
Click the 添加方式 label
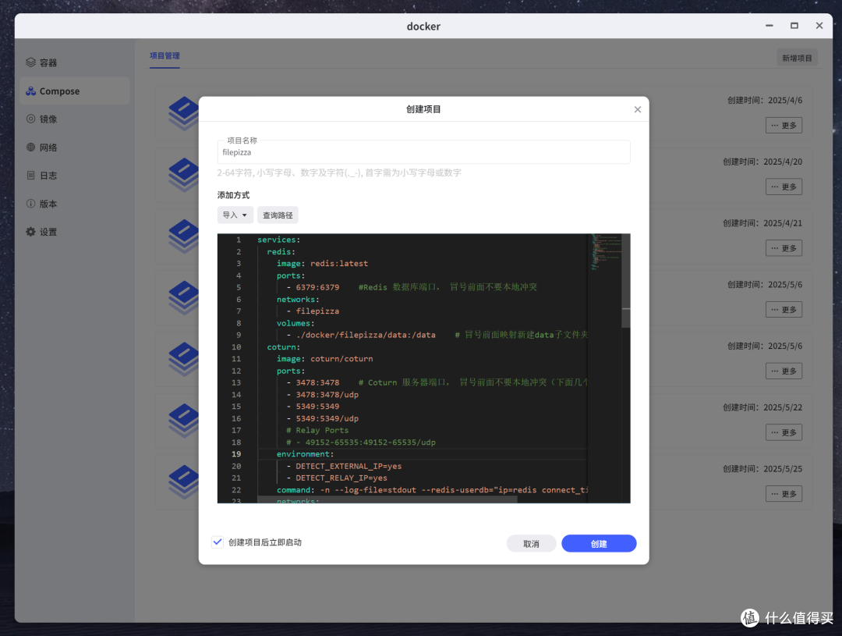[234, 195]
